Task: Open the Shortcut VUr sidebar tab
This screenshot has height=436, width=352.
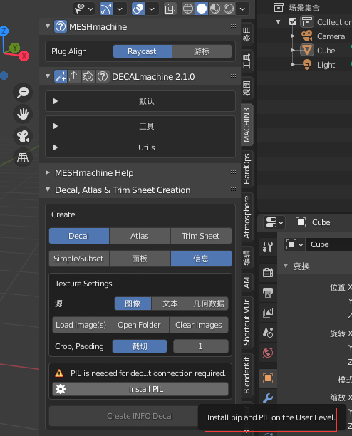Action: click(247, 322)
